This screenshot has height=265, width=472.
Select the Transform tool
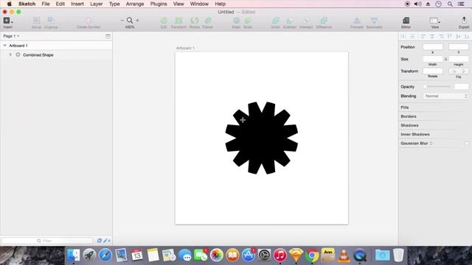[178, 21]
